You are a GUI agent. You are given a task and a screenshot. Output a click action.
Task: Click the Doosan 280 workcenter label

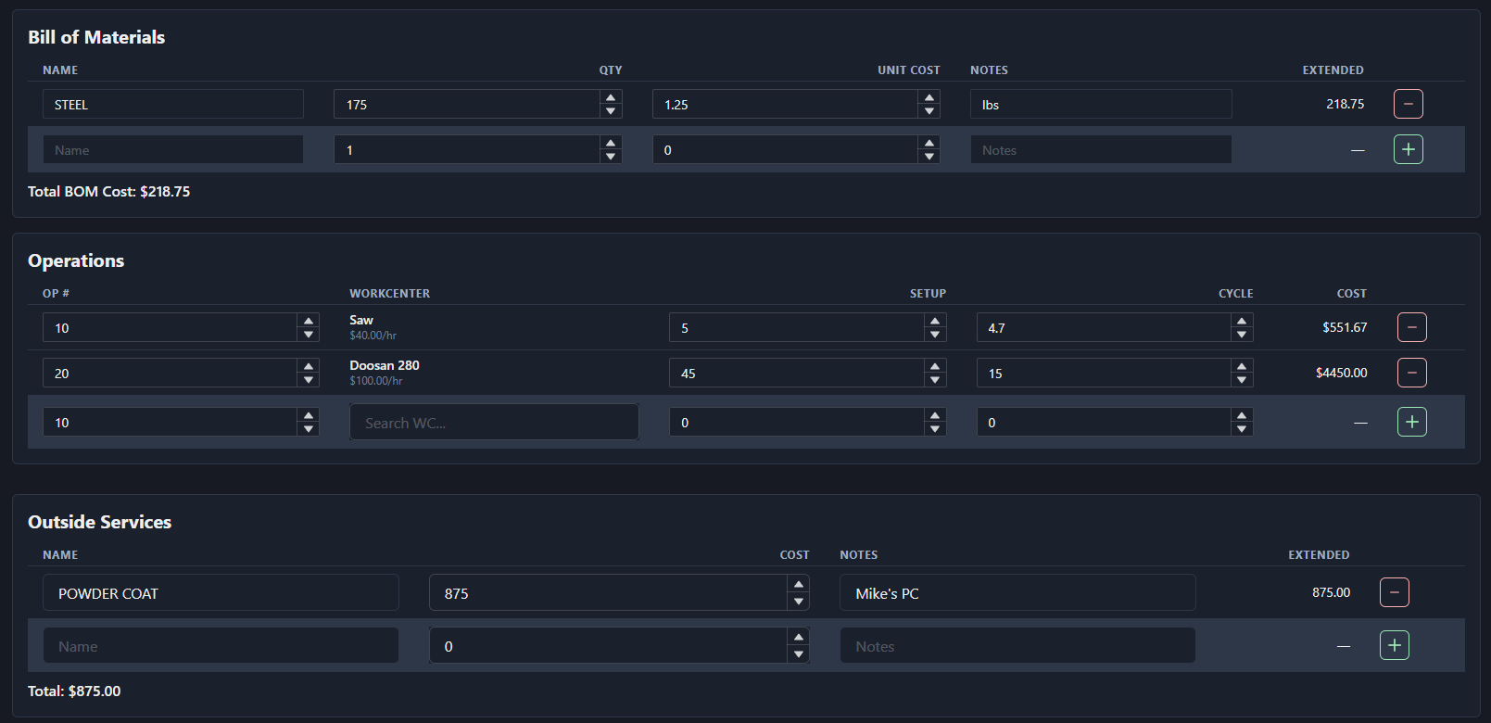(385, 365)
